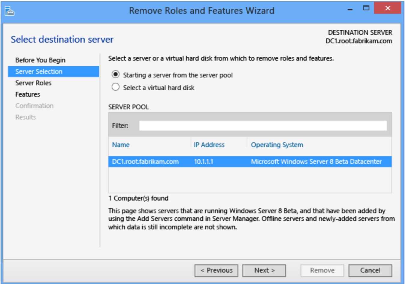Minimize the Remove Roles and Features Wizard
Image resolution: width=405 pixels, height=284 pixels.
pos(350,9)
